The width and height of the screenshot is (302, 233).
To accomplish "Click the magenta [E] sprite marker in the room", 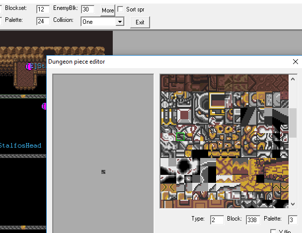I will [x=29, y=67].
